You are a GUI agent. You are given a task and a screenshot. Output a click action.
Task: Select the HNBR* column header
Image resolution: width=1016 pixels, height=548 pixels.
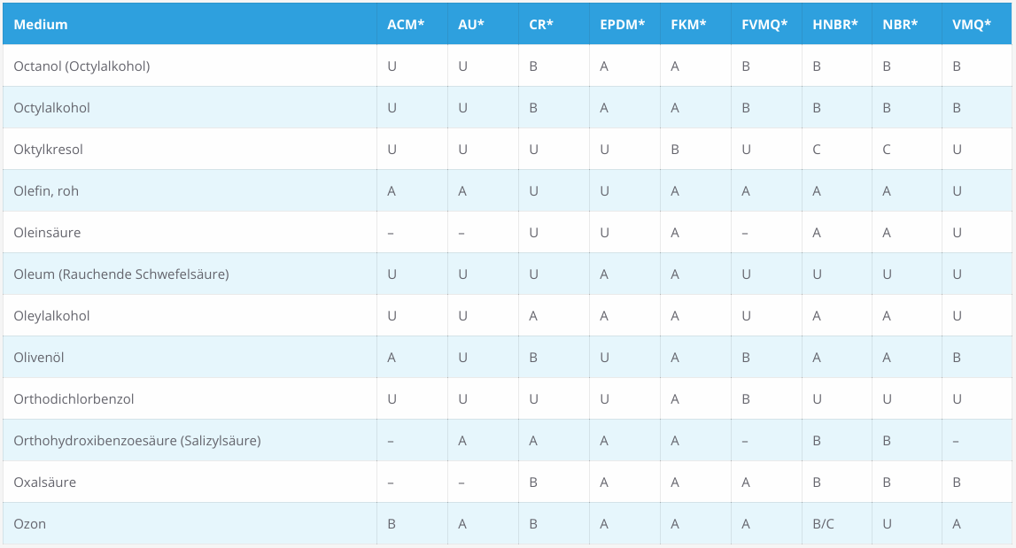point(834,25)
